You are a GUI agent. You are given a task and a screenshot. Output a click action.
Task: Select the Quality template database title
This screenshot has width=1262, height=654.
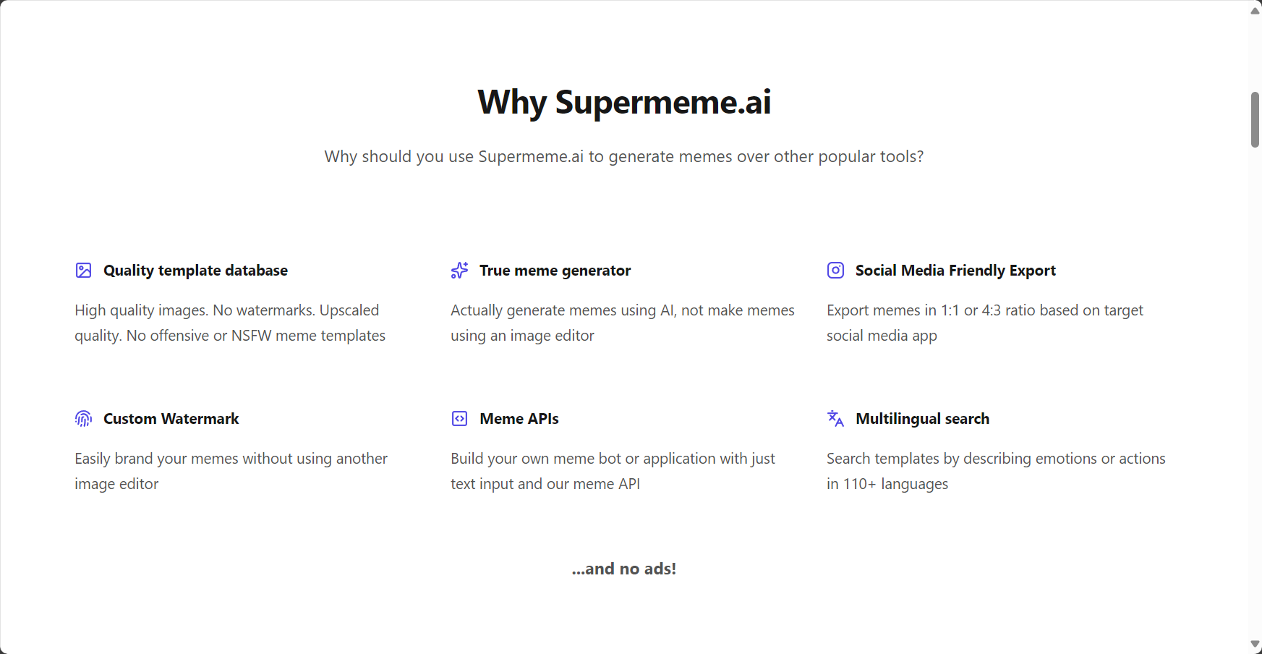click(x=195, y=271)
